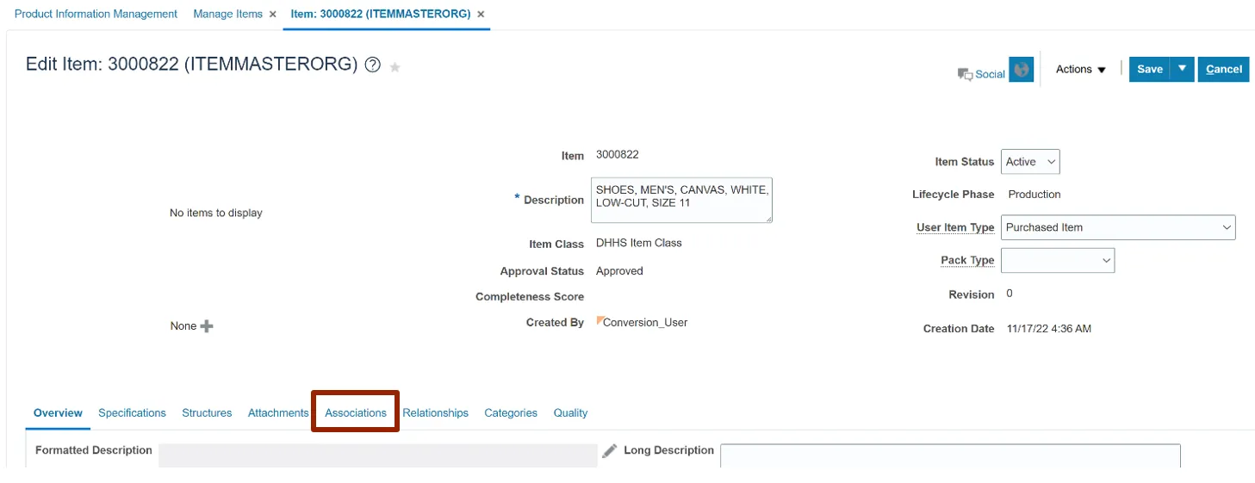Screen dimensions: 1255x483
Task: Close the Item: 3000822 tab
Action: click(481, 15)
